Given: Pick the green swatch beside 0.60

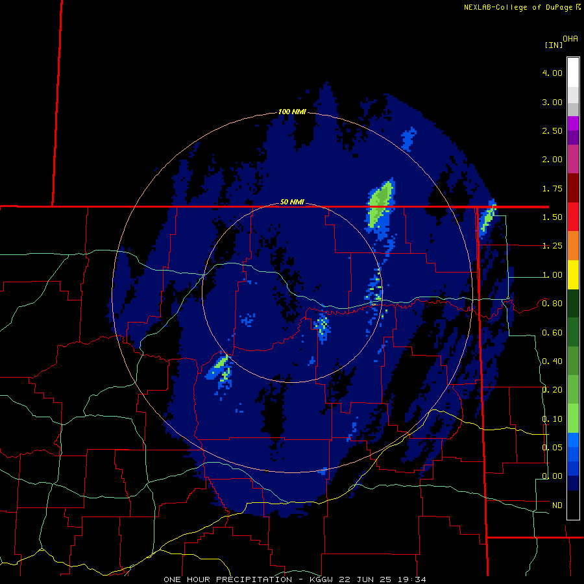Looking at the screenshot, I should (x=573, y=332).
